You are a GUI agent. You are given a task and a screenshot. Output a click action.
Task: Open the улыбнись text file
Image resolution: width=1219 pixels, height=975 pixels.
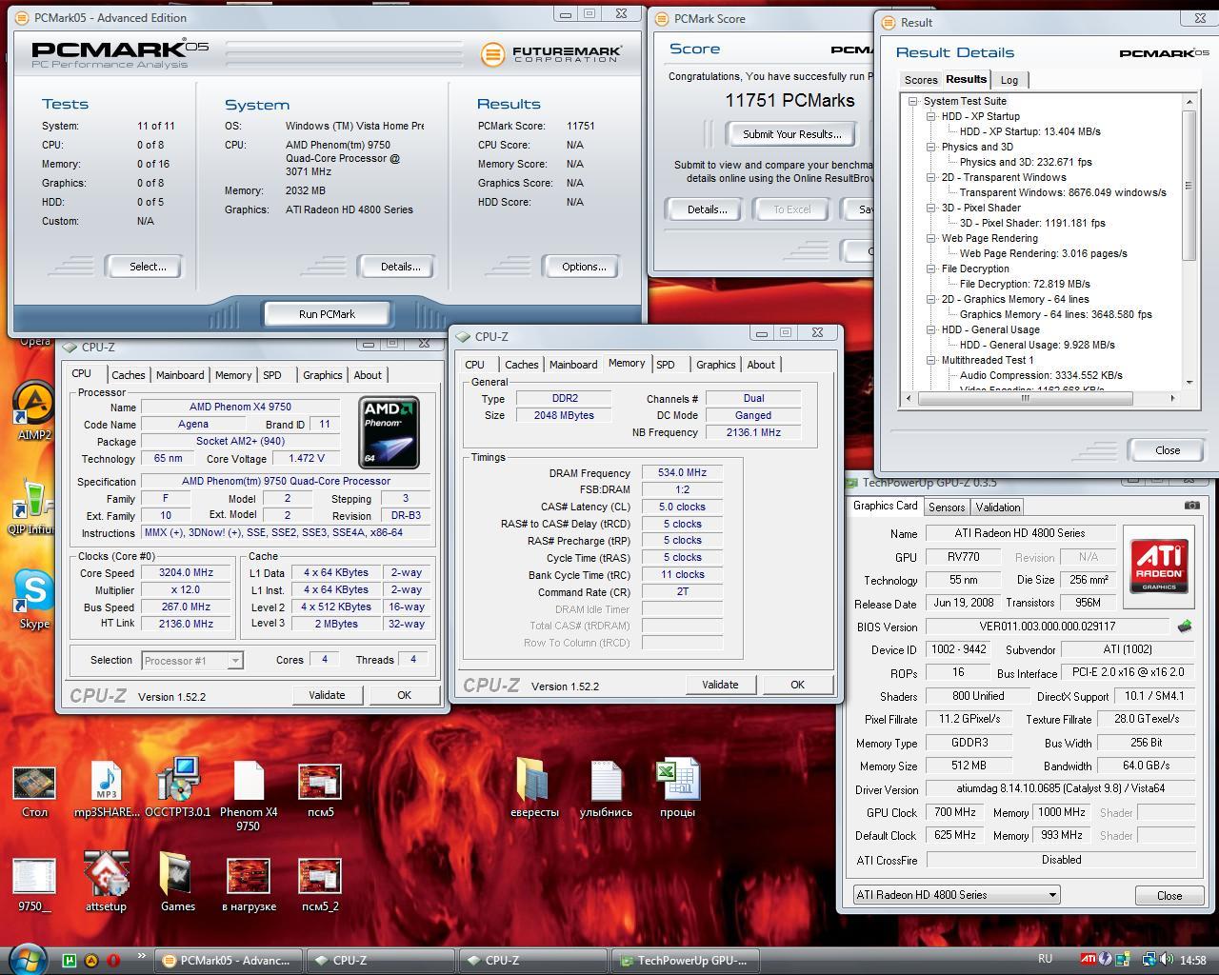coord(606,790)
